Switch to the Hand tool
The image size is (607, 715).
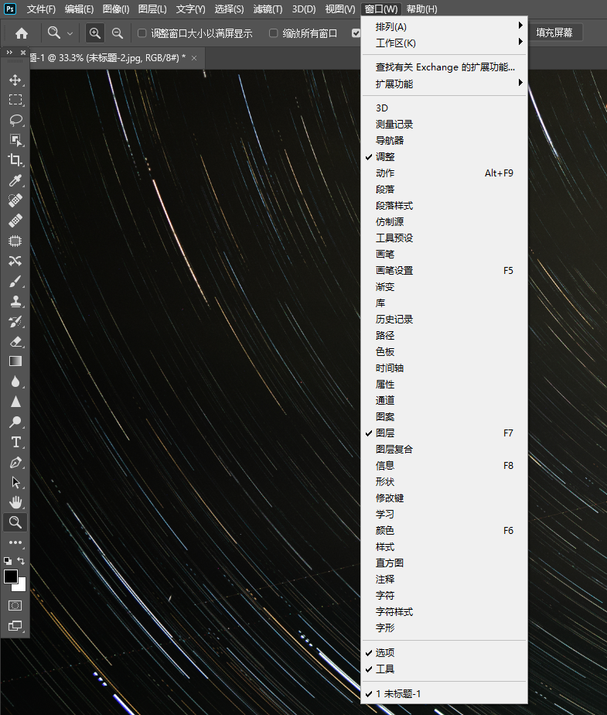[x=15, y=502]
